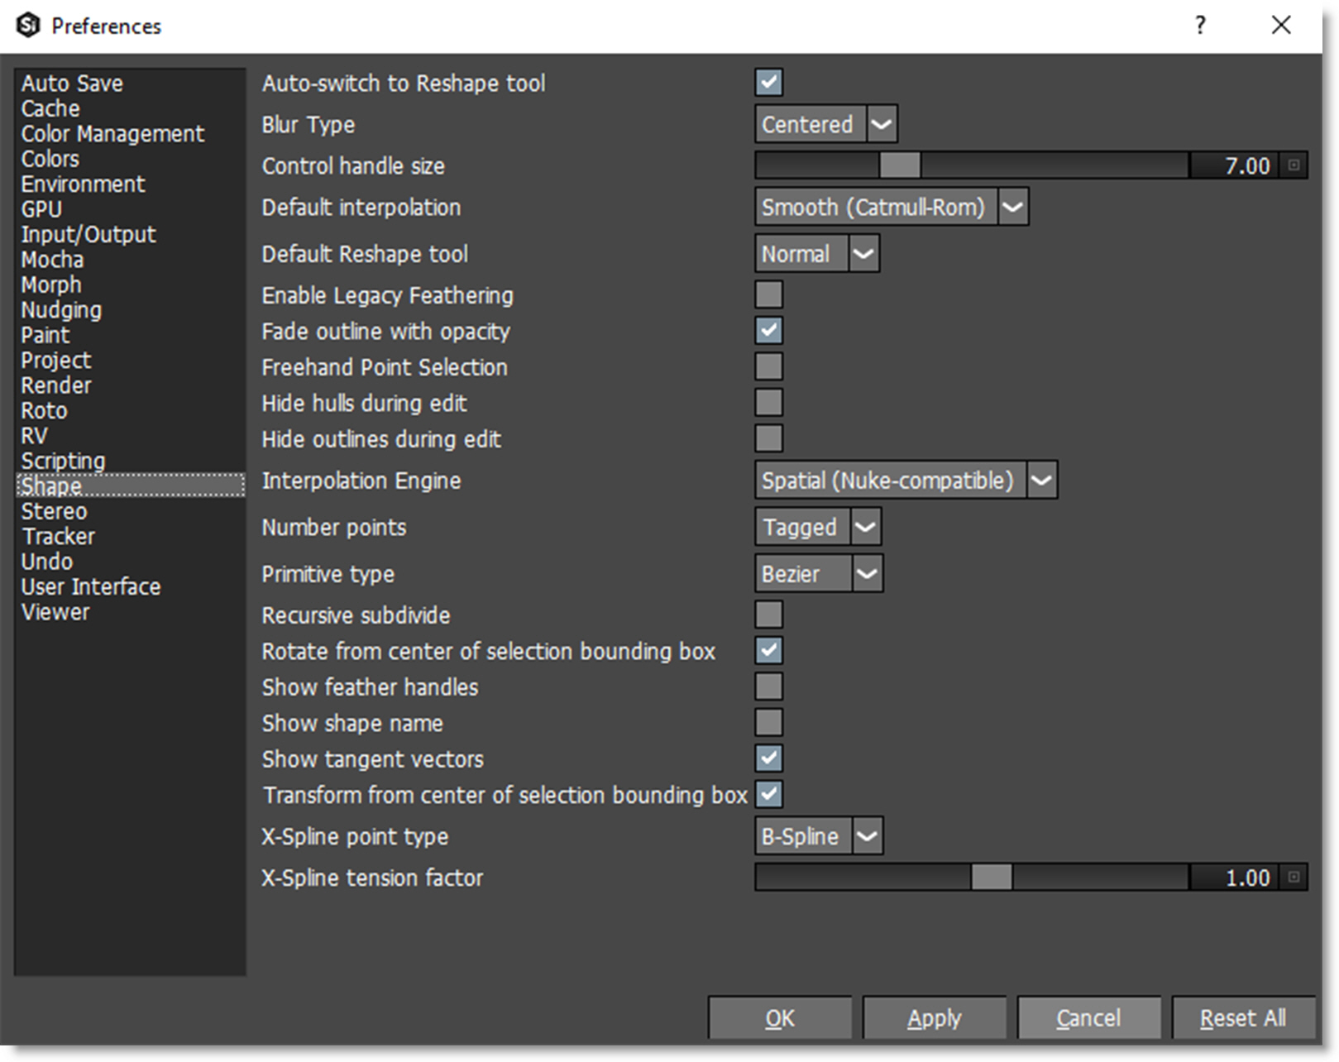
Task: Expand the Default interpolation dropdown
Action: (1013, 207)
